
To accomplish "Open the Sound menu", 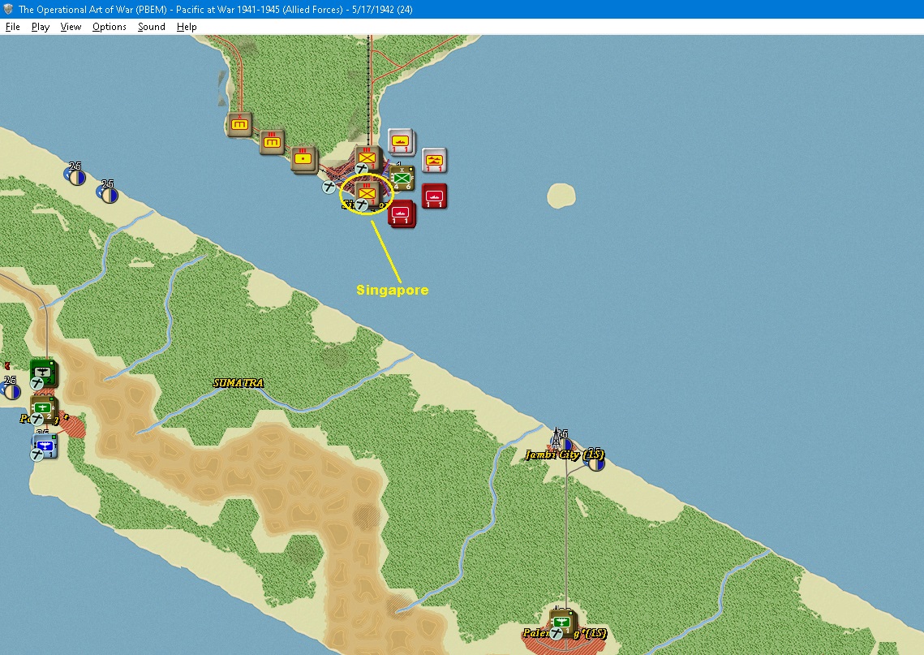I will coord(152,27).
